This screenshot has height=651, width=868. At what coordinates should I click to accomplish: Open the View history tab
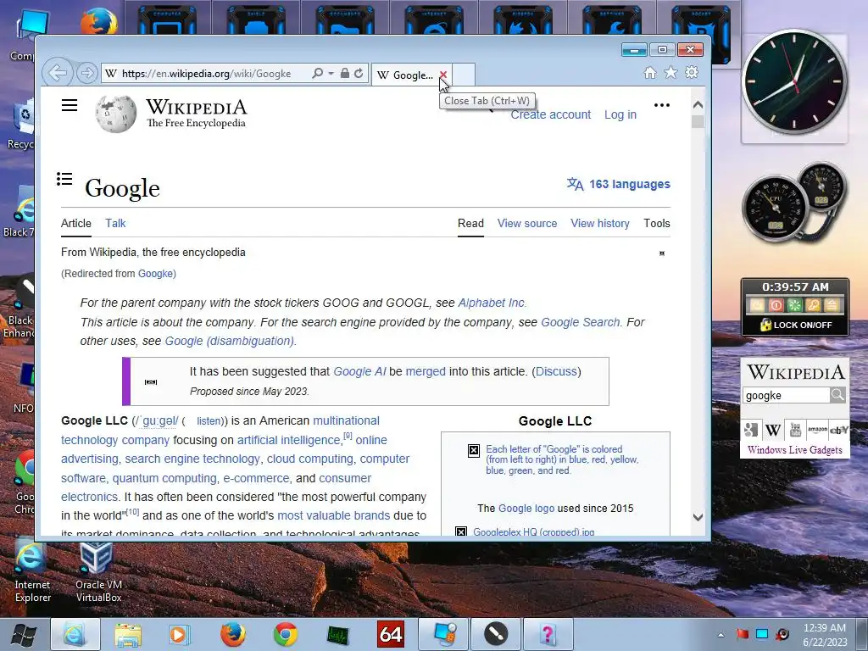click(600, 223)
